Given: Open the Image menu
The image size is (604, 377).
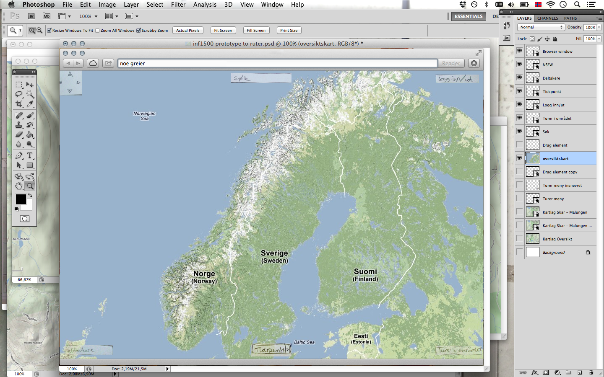Looking at the screenshot, I should tap(107, 5).
